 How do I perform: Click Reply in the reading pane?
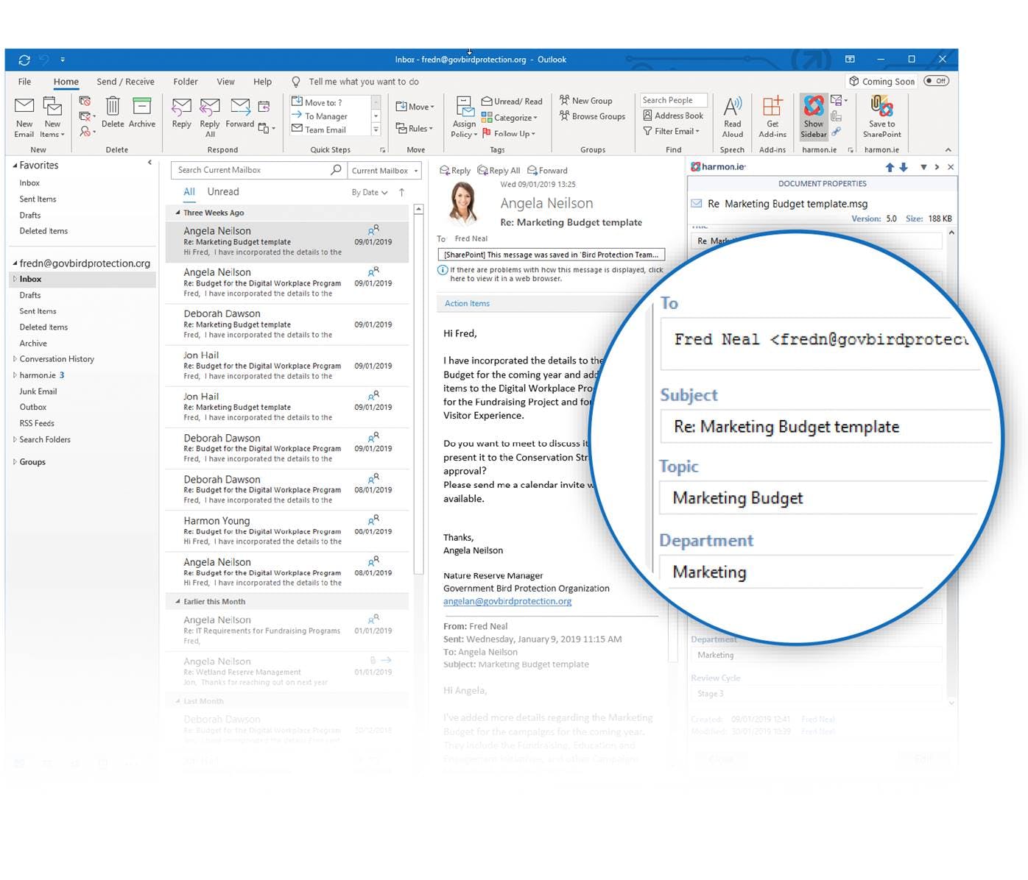tap(455, 171)
